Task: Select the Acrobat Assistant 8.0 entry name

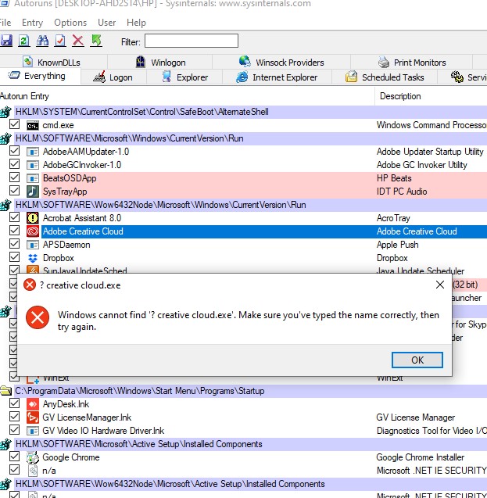Action: tap(82, 218)
